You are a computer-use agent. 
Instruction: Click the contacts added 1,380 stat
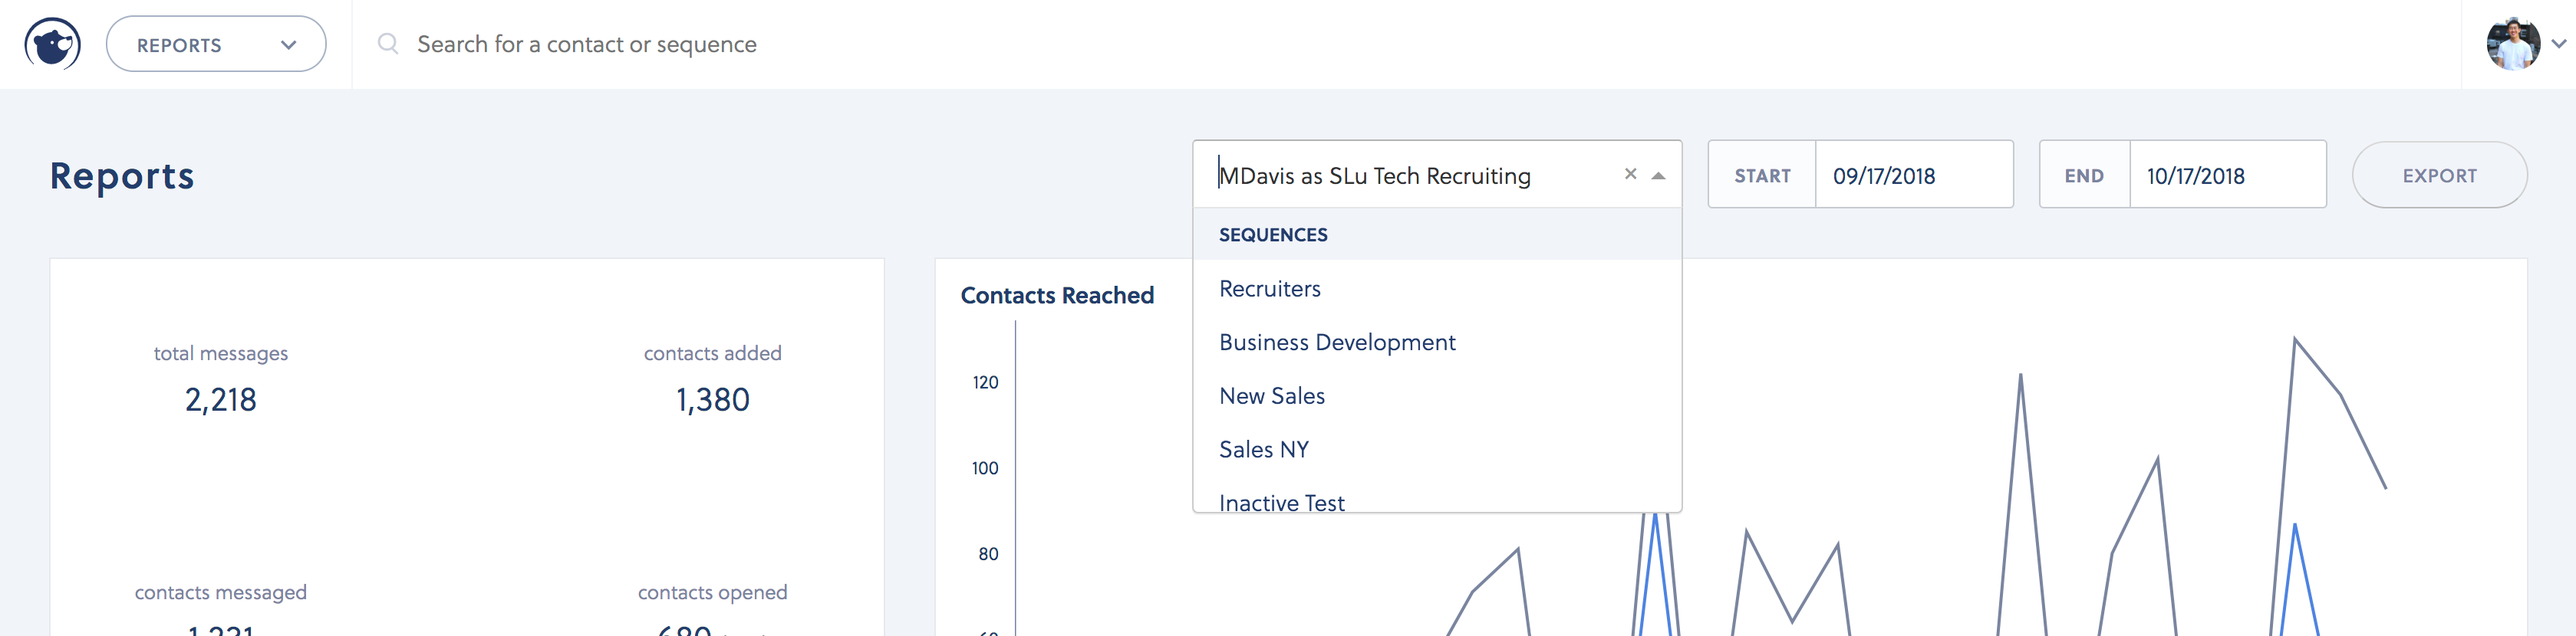click(x=712, y=399)
